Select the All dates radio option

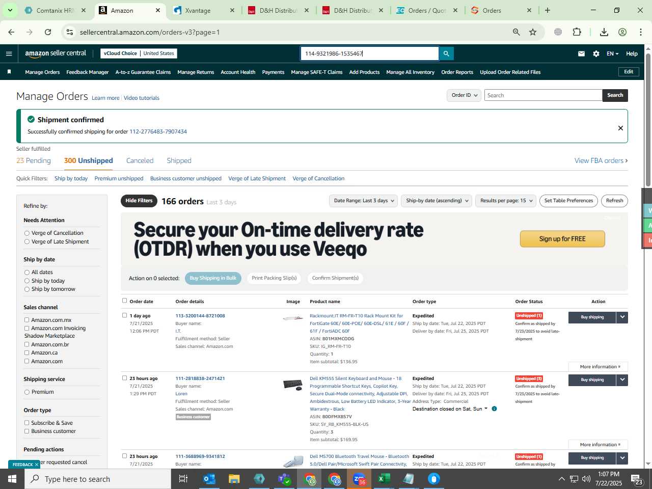click(x=27, y=273)
